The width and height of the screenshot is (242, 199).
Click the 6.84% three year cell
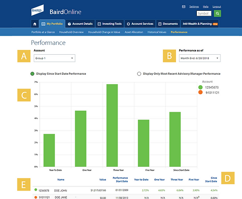(180, 190)
